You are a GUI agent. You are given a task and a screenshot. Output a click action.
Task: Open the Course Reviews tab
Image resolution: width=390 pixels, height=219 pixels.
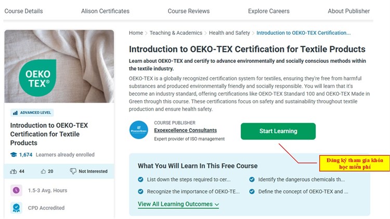[x=188, y=11]
